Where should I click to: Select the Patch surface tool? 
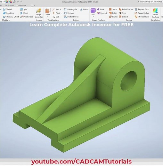coord(113,13)
